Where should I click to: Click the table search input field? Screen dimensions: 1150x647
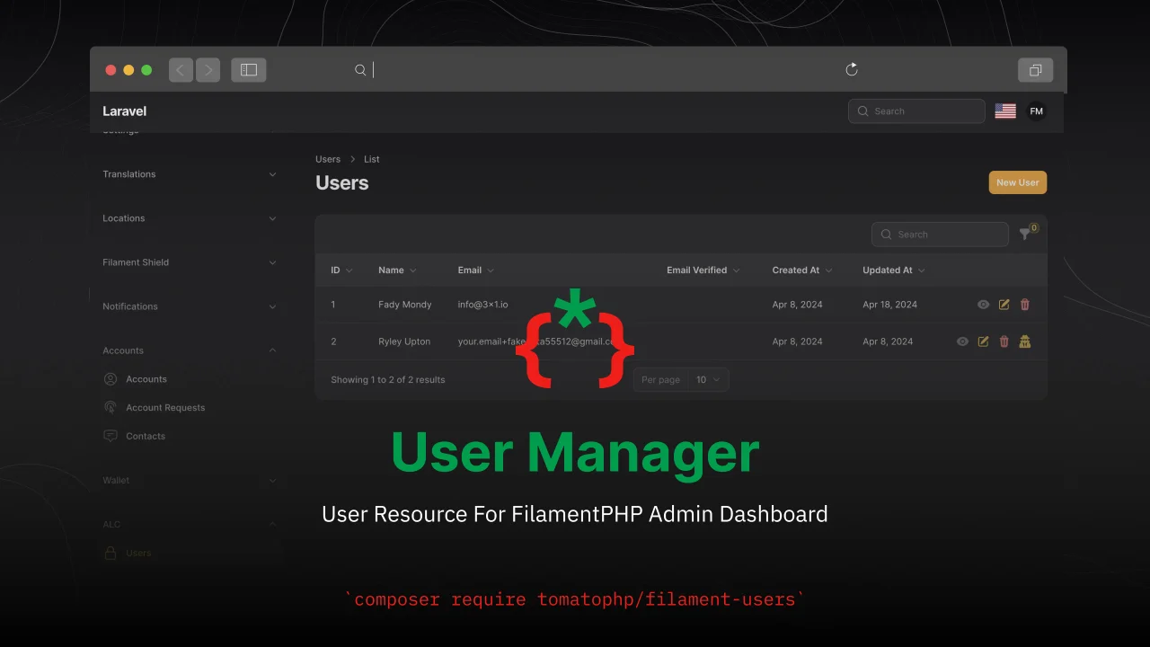tap(940, 234)
